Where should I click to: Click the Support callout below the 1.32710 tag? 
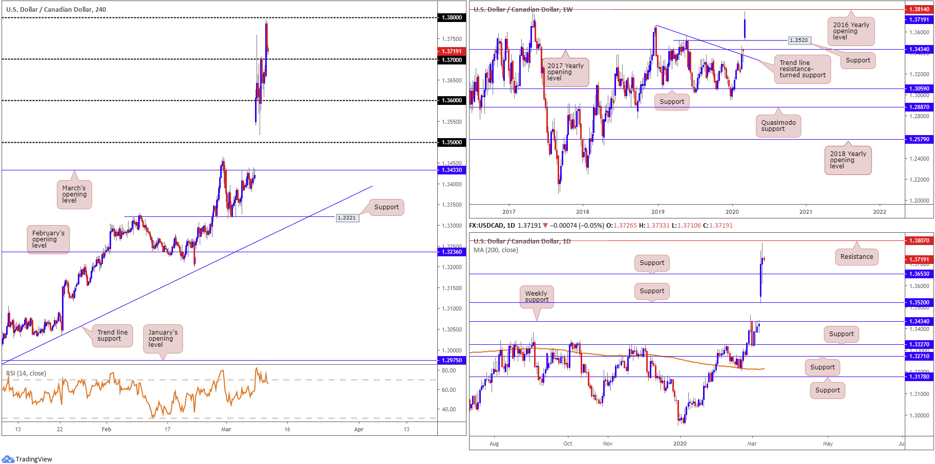point(822,367)
